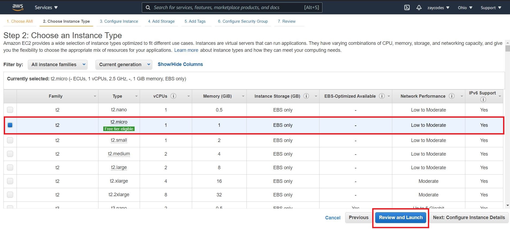Go to 5. Add Tags step
Screen dimensions: 510x229
195,21
